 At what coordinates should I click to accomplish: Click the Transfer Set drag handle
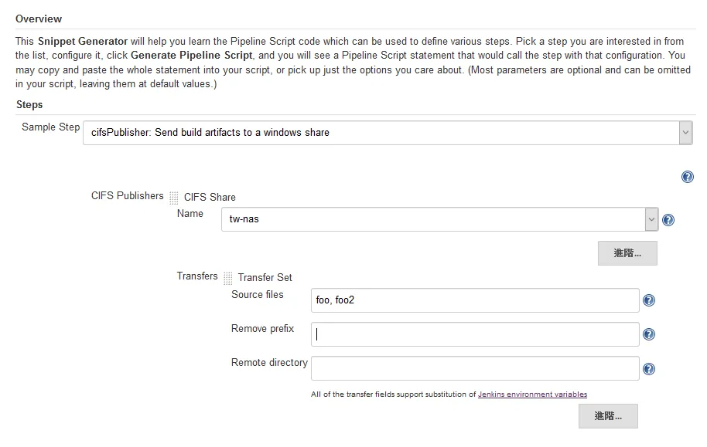(228, 278)
